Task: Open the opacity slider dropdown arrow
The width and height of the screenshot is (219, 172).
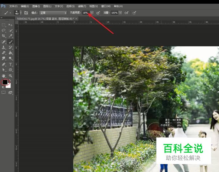Action: coord(92,13)
